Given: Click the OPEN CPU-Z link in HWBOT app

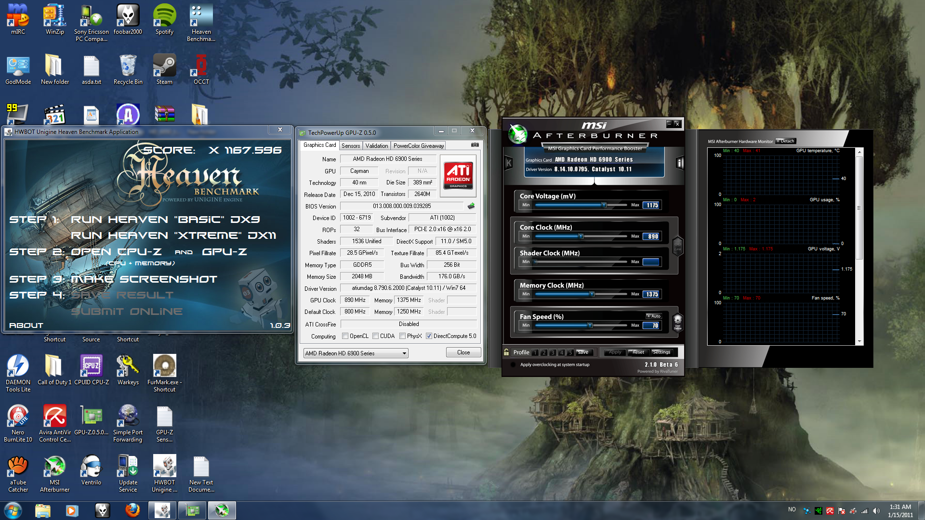Looking at the screenshot, I should pyautogui.click(x=116, y=252).
